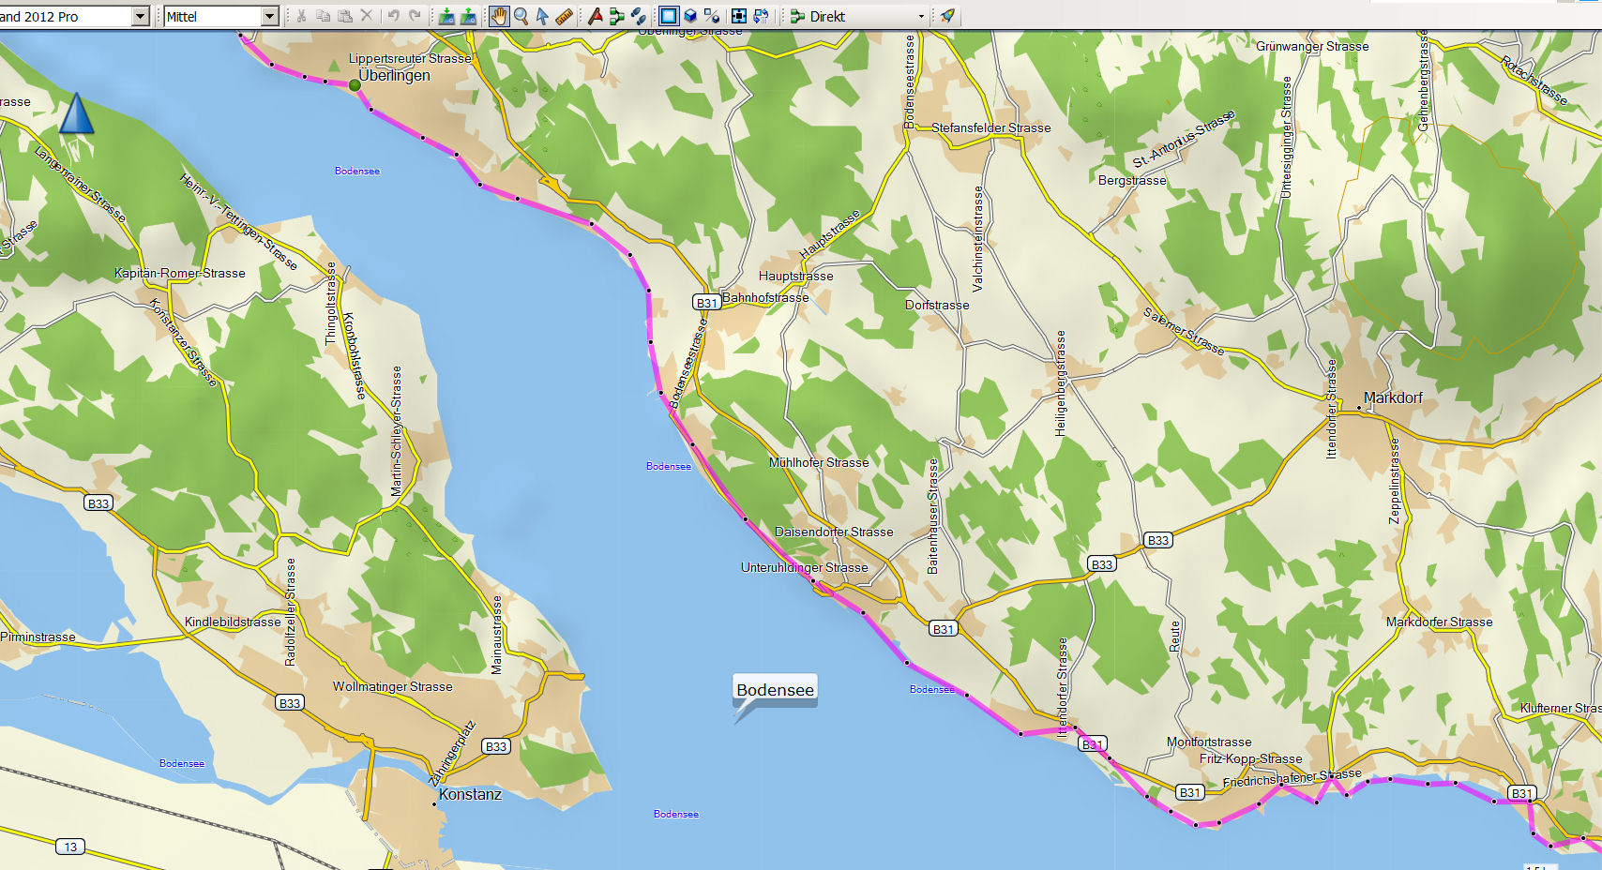Click the New Waypoint flag tool

[x=595, y=16]
